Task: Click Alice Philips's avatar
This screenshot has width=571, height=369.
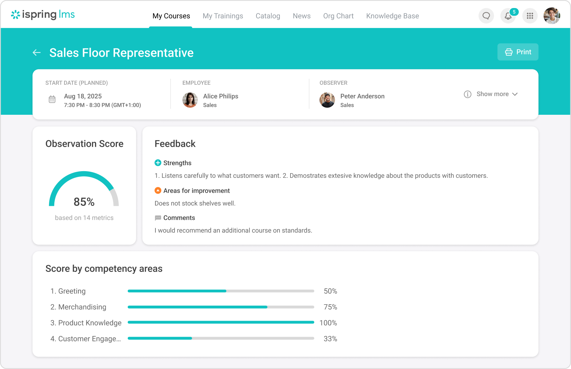Action: tap(190, 100)
